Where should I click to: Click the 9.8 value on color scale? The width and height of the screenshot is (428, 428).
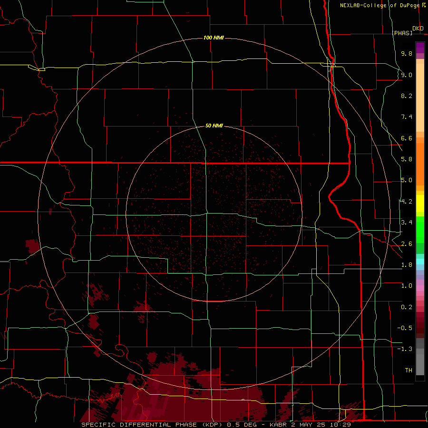click(x=407, y=53)
